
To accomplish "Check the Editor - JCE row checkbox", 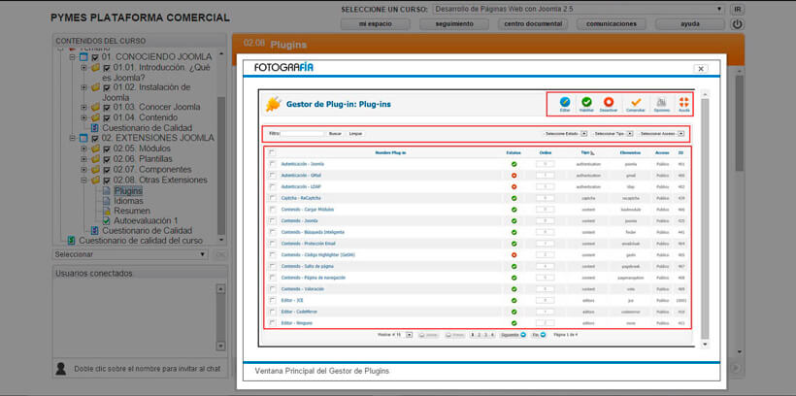I will pyautogui.click(x=273, y=300).
